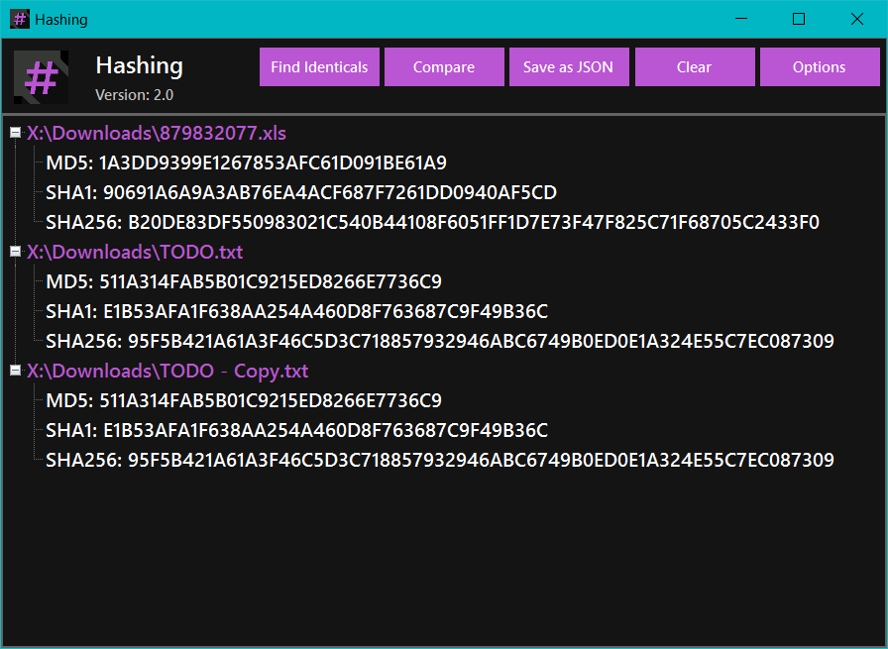Select MD5 row under TODO.txt
Viewport: 888px width, 649px height.
(244, 282)
